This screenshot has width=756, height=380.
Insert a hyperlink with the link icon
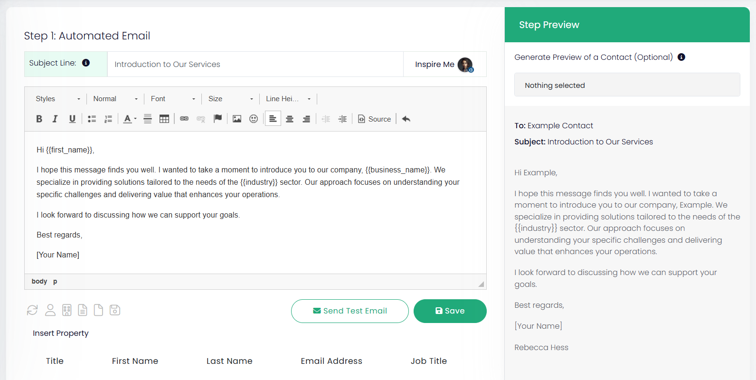point(184,119)
